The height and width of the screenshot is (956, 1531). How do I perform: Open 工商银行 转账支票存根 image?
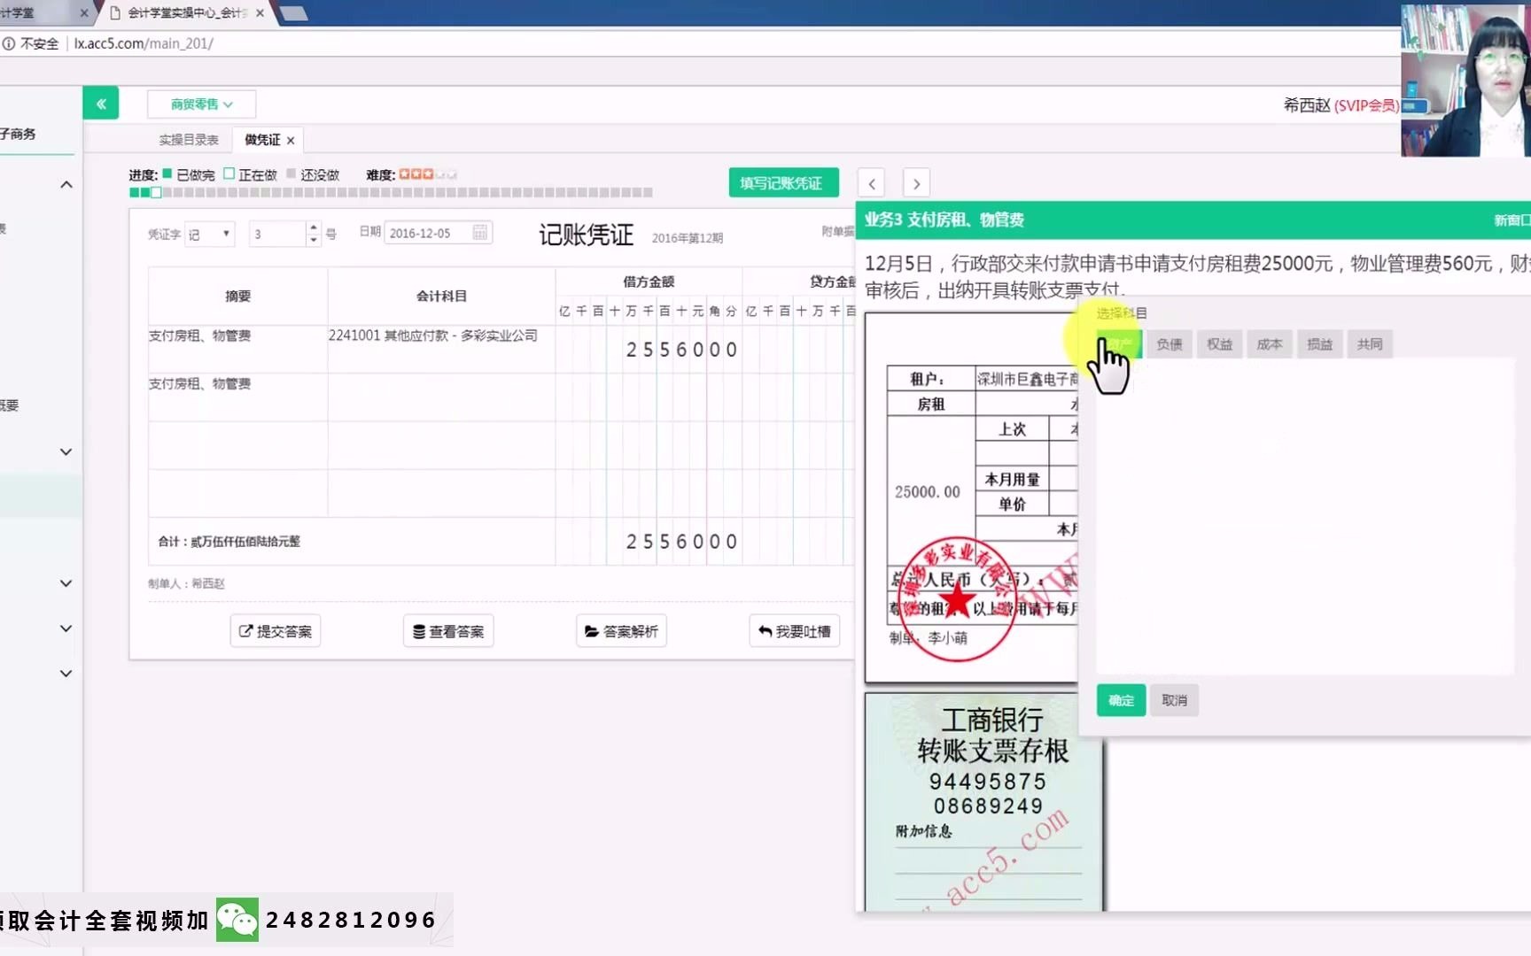(x=984, y=801)
